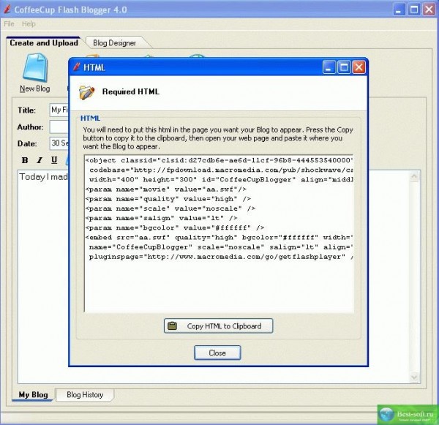Open the Blog History tab
The image size is (439, 425).
(85, 395)
